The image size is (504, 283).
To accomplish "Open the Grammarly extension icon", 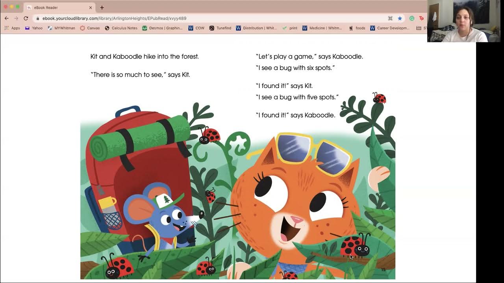I will tap(412, 18).
